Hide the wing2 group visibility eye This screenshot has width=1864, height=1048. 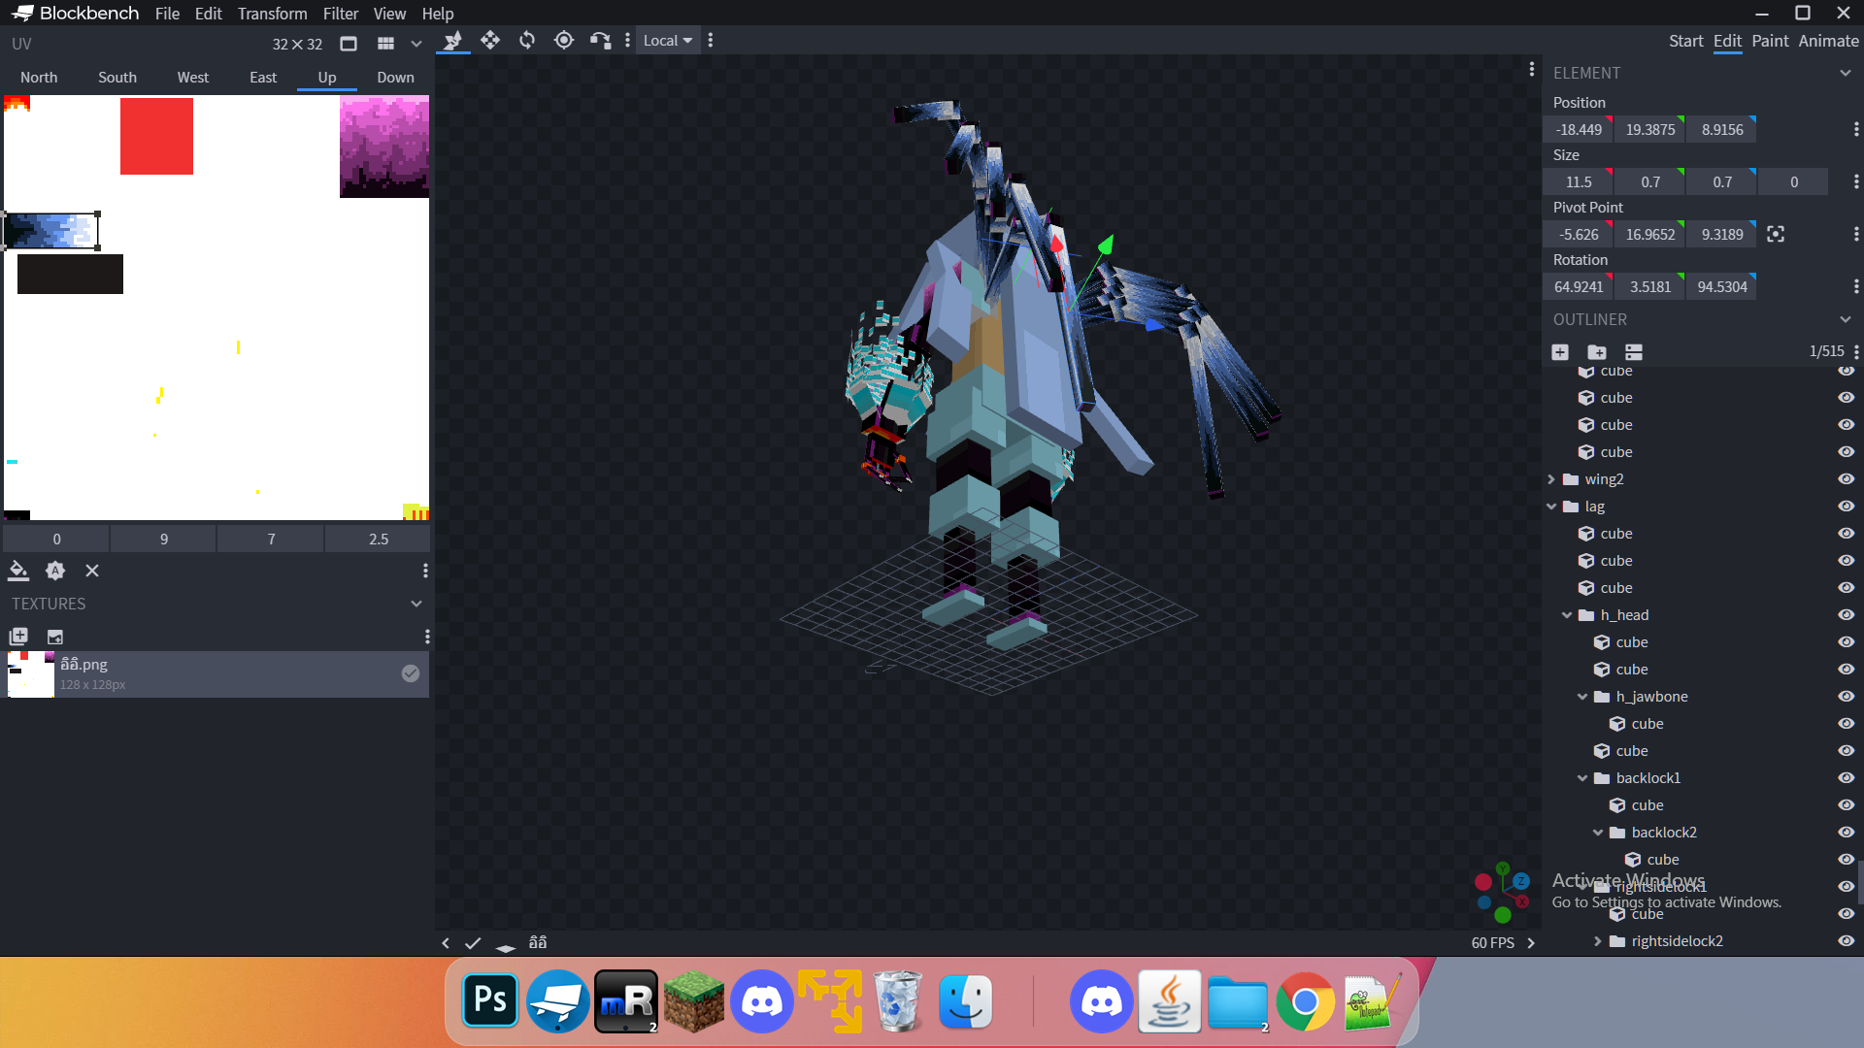click(1846, 479)
